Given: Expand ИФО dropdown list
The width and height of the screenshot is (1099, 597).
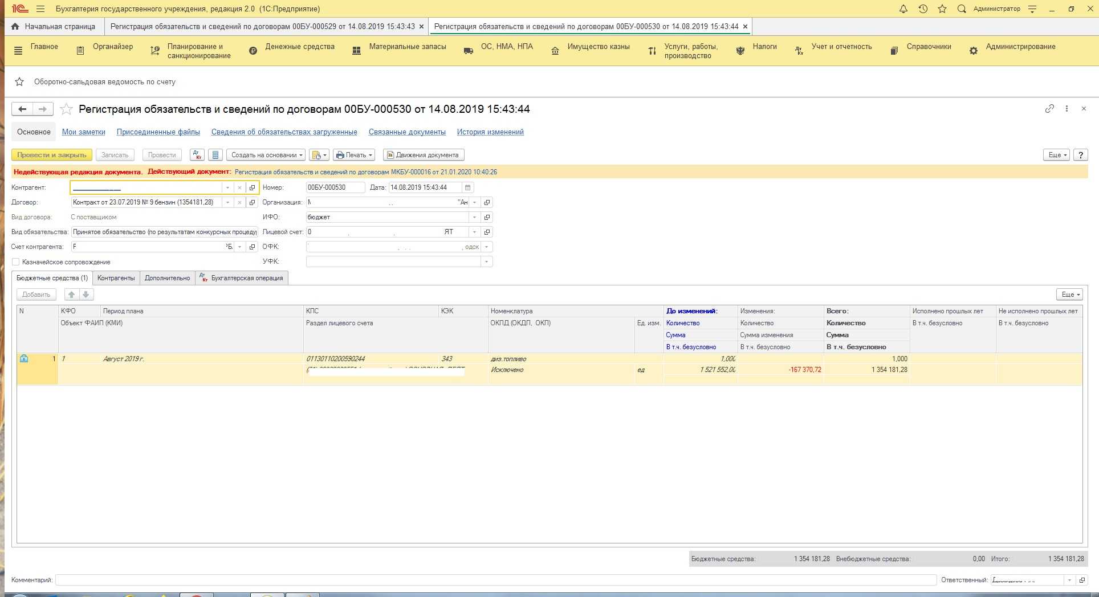Looking at the screenshot, I should (474, 217).
